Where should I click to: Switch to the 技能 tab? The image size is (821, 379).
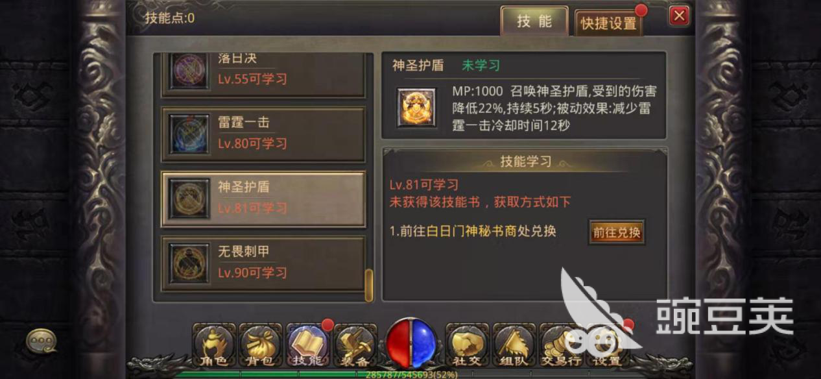tap(534, 21)
